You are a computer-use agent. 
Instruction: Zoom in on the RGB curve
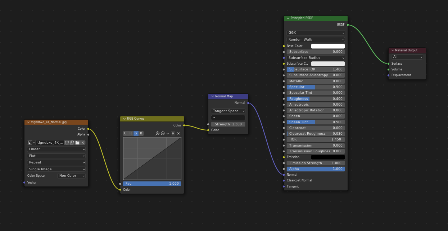tap(158, 133)
